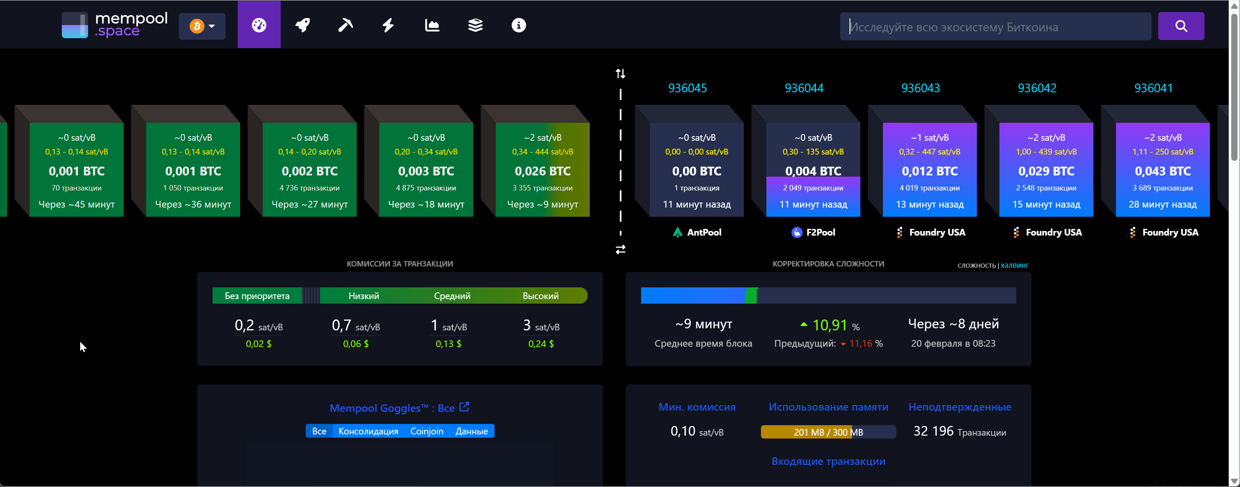Image resolution: width=1240 pixels, height=487 pixels.
Task: Open the info about icon
Action: pyautogui.click(x=518, y=25)
